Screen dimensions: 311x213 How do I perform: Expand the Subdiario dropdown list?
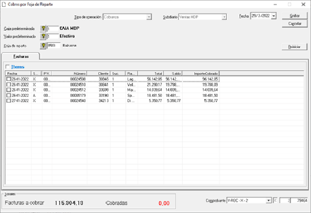tap(224, 17)
